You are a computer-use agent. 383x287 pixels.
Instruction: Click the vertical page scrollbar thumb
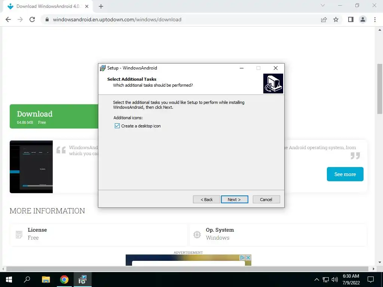[380, 89]
